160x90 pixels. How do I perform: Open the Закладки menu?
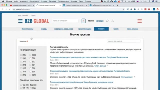tap(52, 1)
